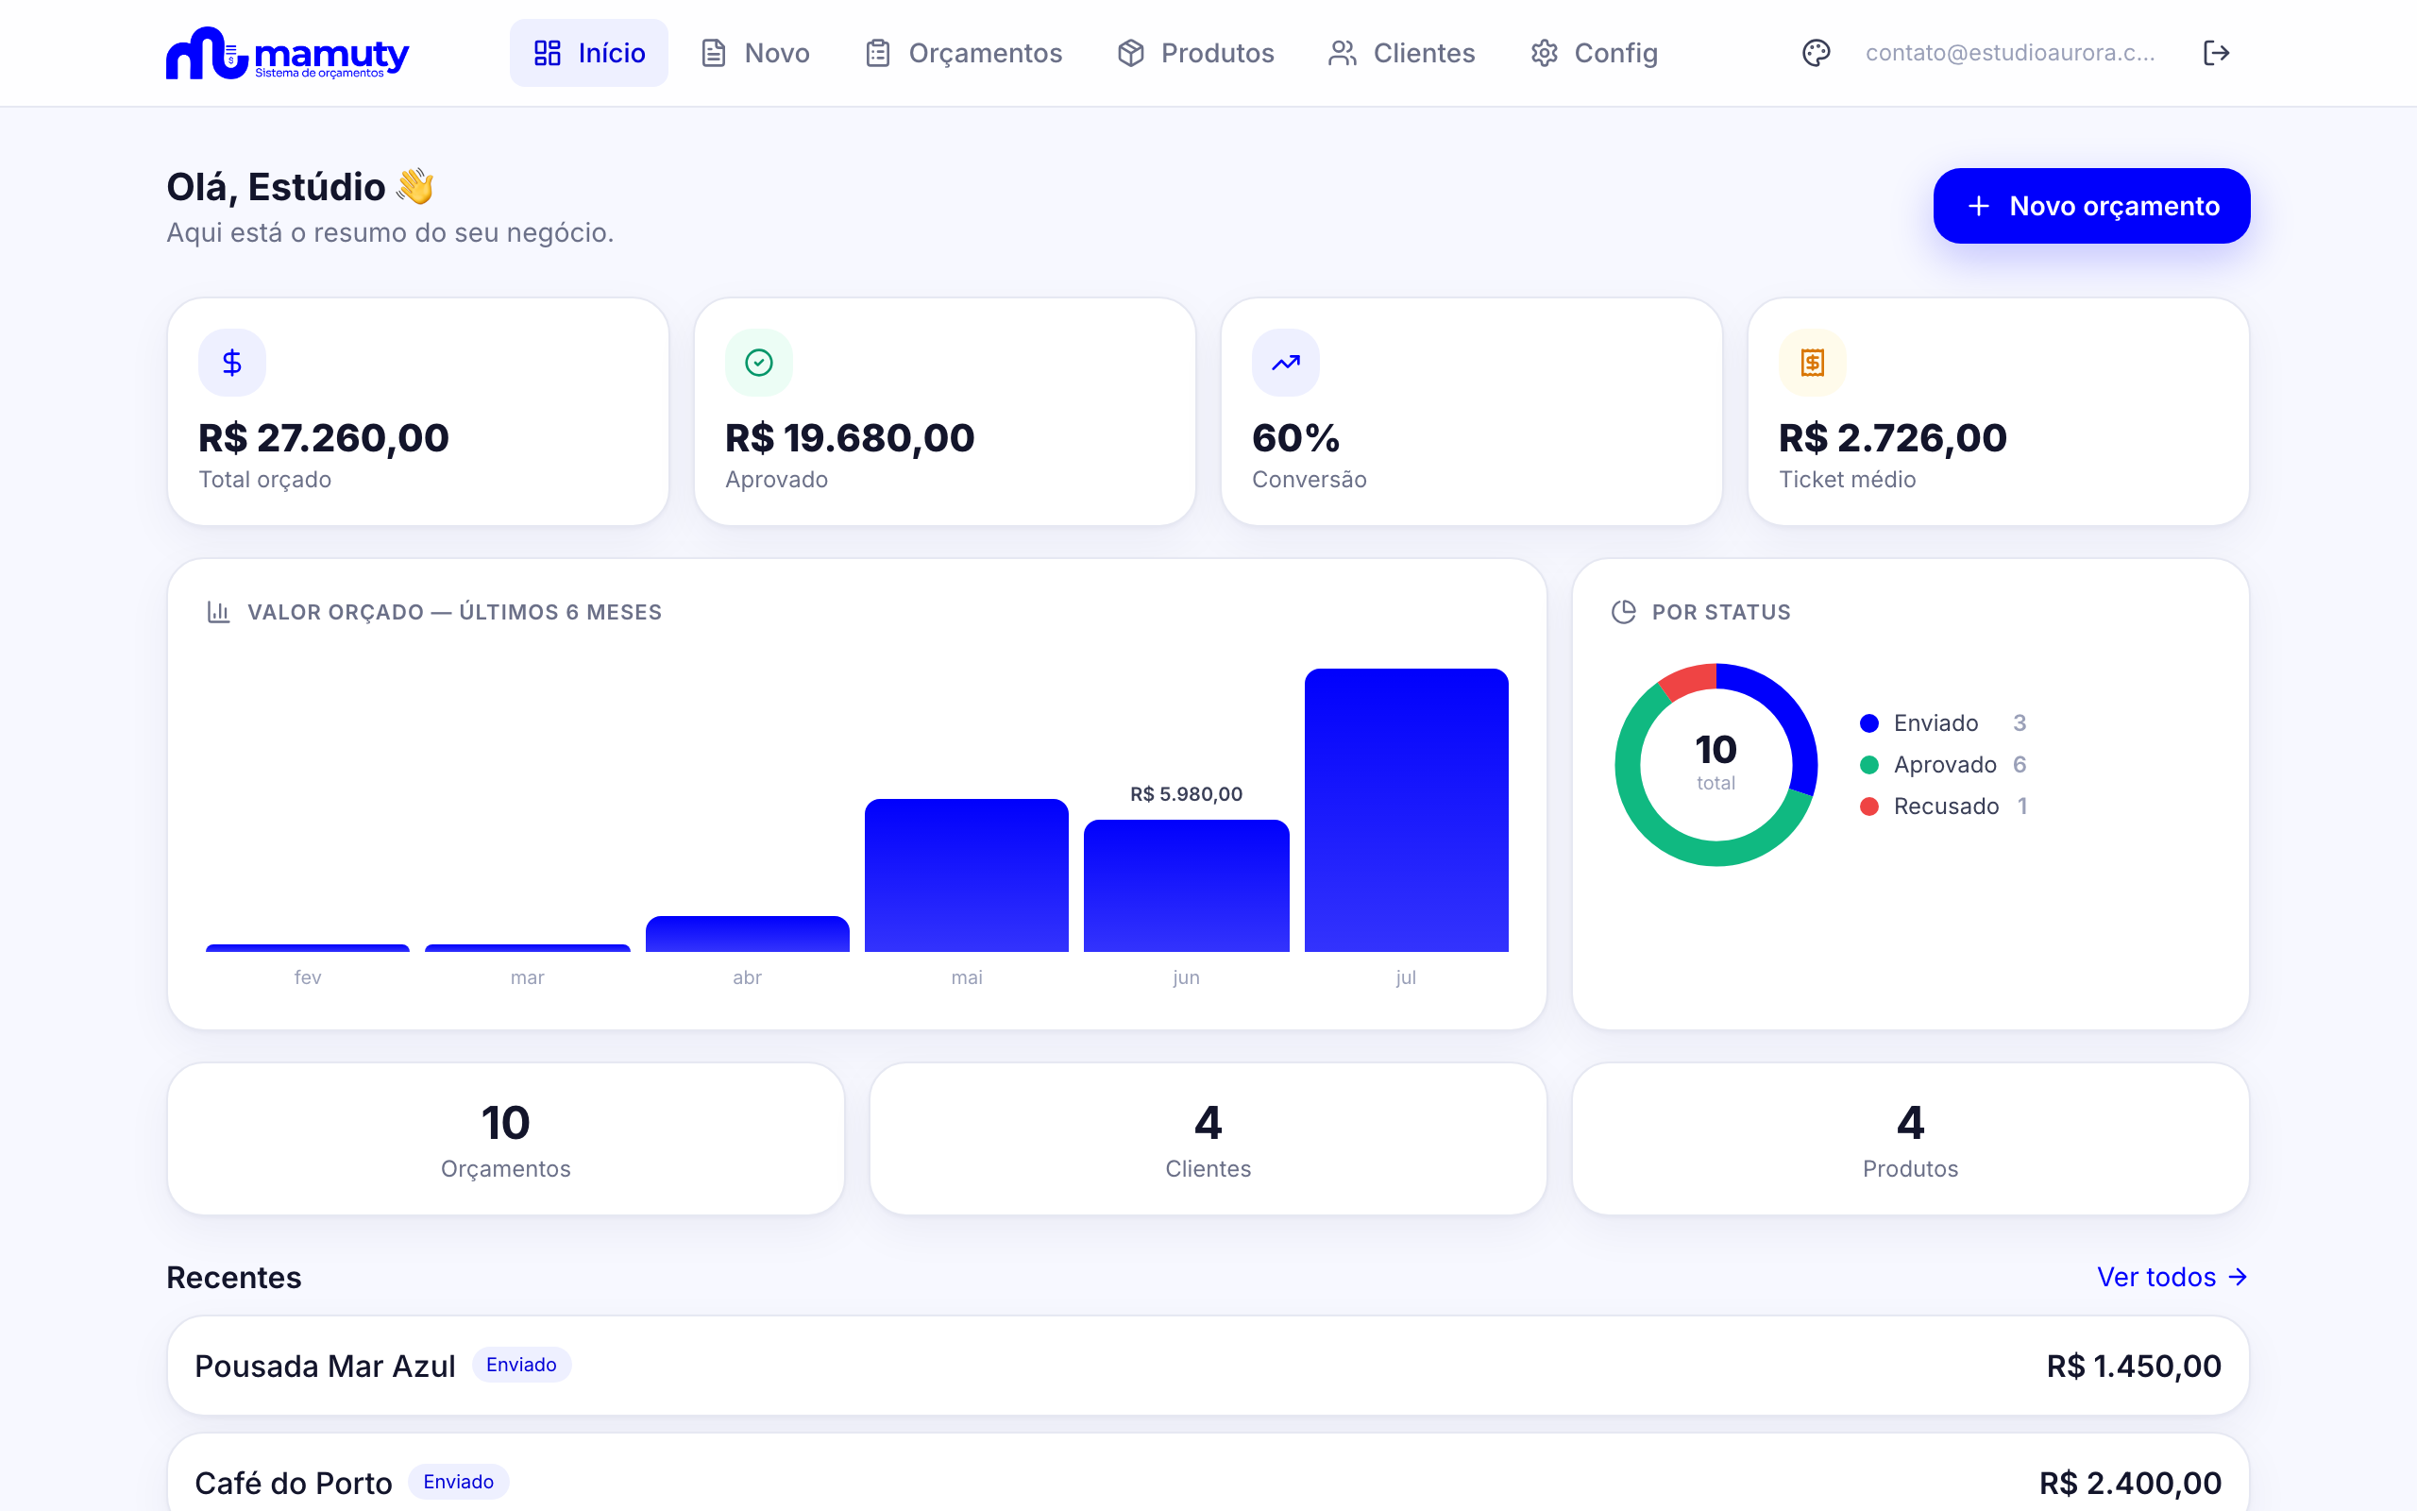Click the trending arrow icon on Conversão card
This screenshot has height=1511, width=2417.
1285,363
